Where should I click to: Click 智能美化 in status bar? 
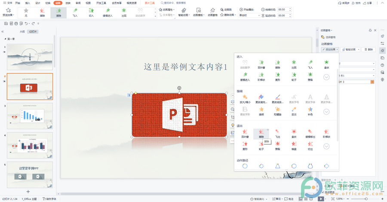259,199
